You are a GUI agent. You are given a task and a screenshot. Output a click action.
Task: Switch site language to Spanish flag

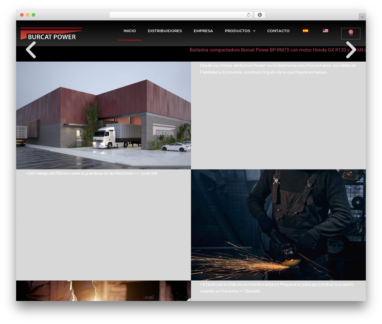tap(305, 30)
